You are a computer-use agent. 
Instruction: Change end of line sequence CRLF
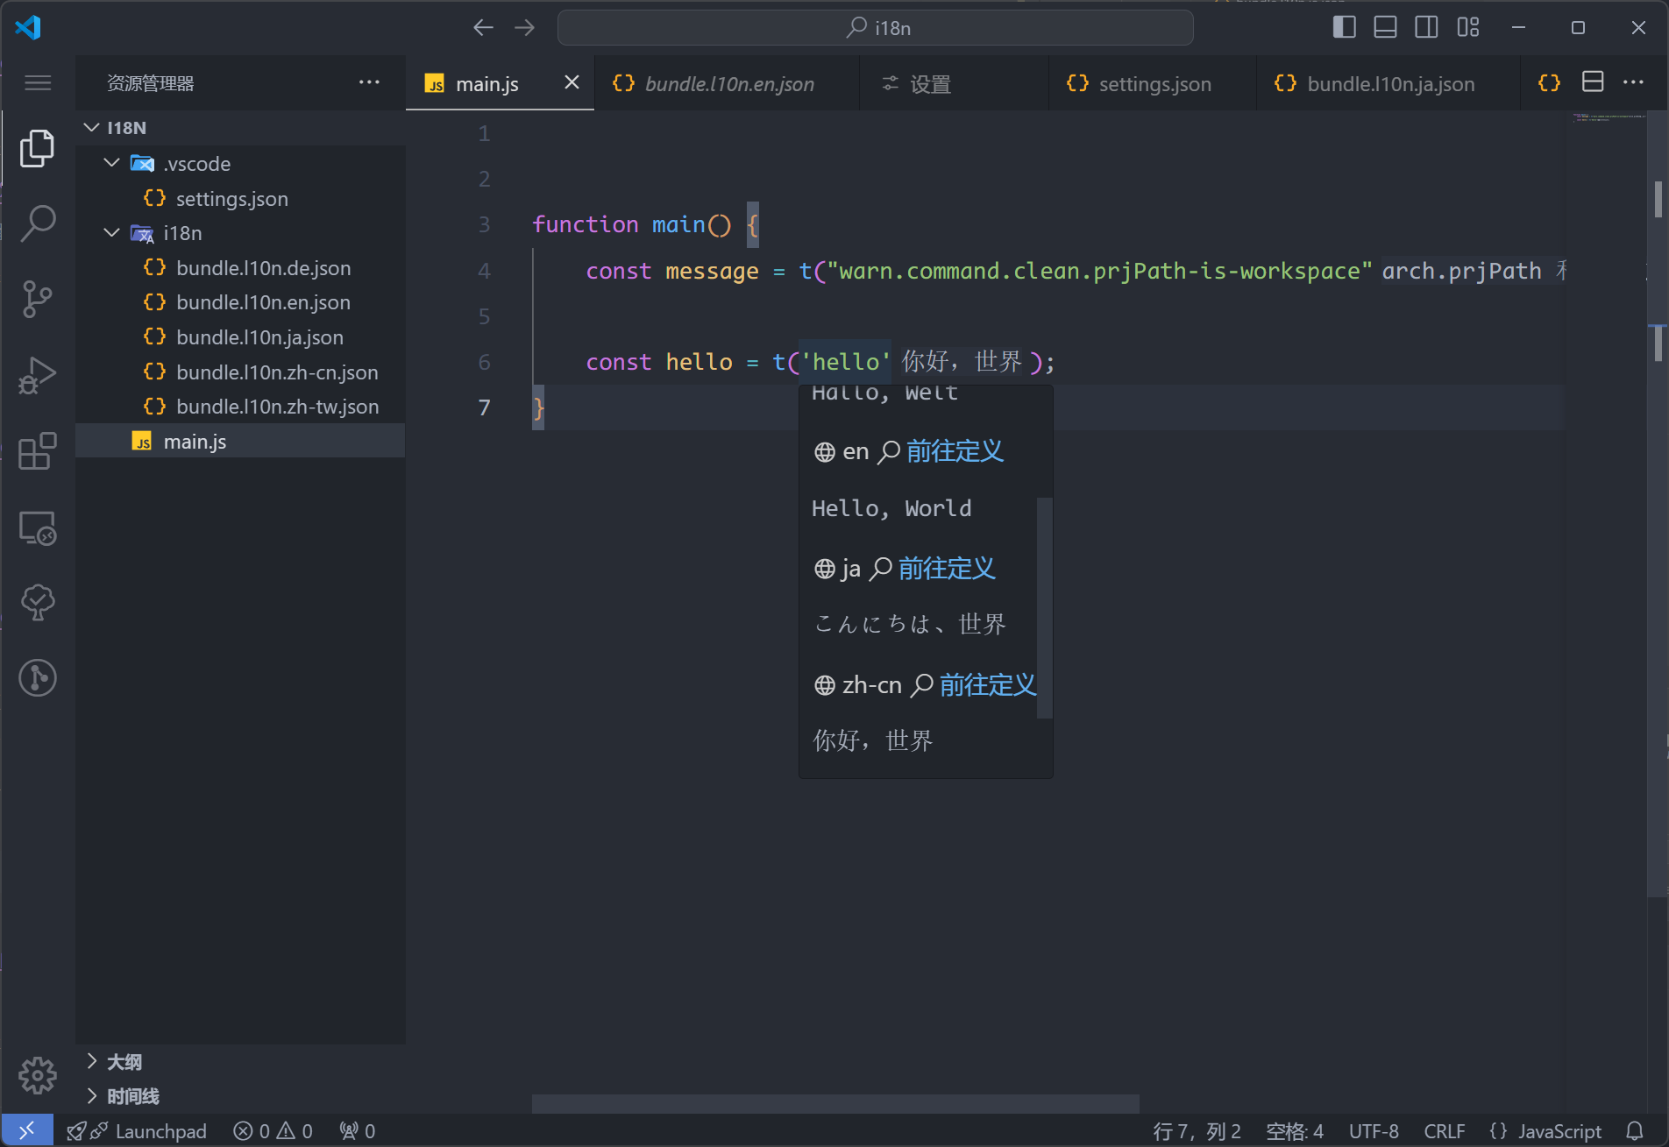point(1444,1131)
